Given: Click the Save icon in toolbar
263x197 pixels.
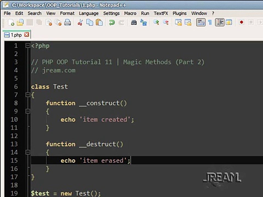Looking at the screenshot, I should point(30,22).
